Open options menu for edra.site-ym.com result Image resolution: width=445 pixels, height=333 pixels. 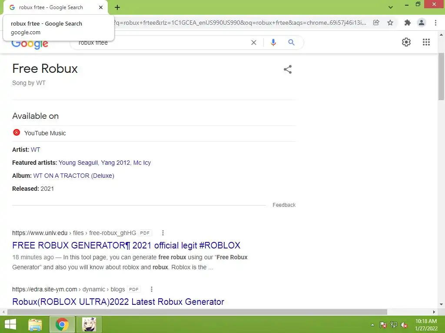click(152, 289)
